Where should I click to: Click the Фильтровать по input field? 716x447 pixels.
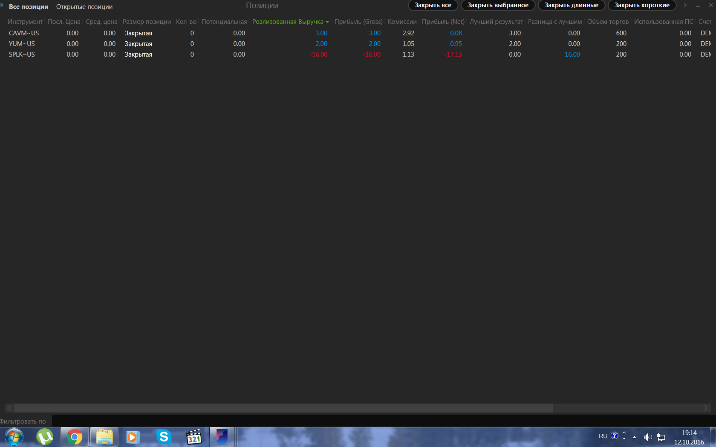pos(384,421)
